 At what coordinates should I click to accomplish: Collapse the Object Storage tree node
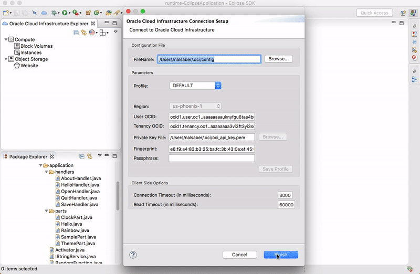click(x=6, y=59)
